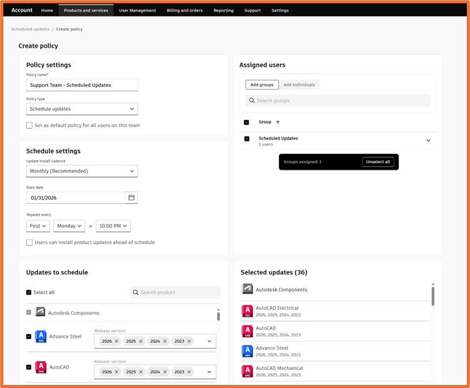Open the Update install cadence dropdown
The image size is (470, 388).
pyautogui.click(x=82, y=171)
